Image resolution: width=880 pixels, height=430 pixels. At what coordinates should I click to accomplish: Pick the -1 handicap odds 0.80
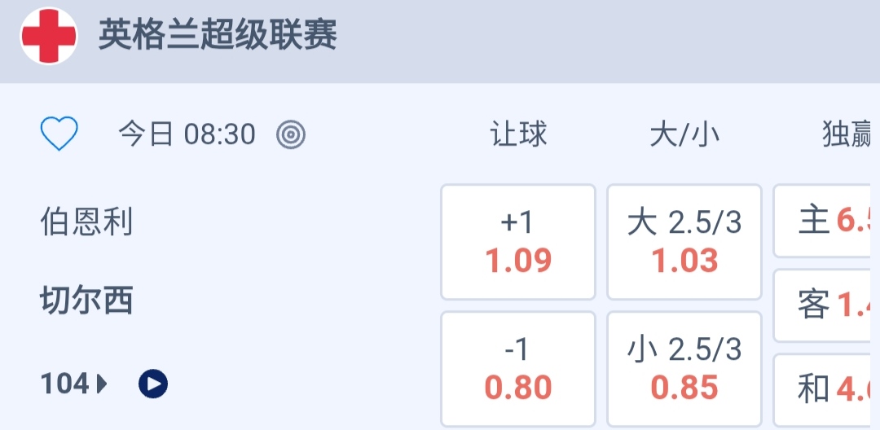[518, 369]
